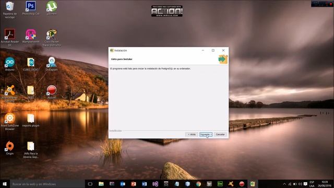Select the Arduino desktop shortcut

tap(10, 64)
